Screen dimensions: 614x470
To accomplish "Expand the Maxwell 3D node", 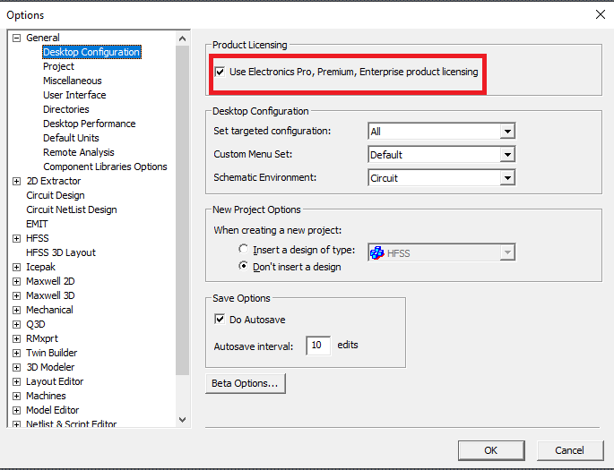I will (16, 296).
